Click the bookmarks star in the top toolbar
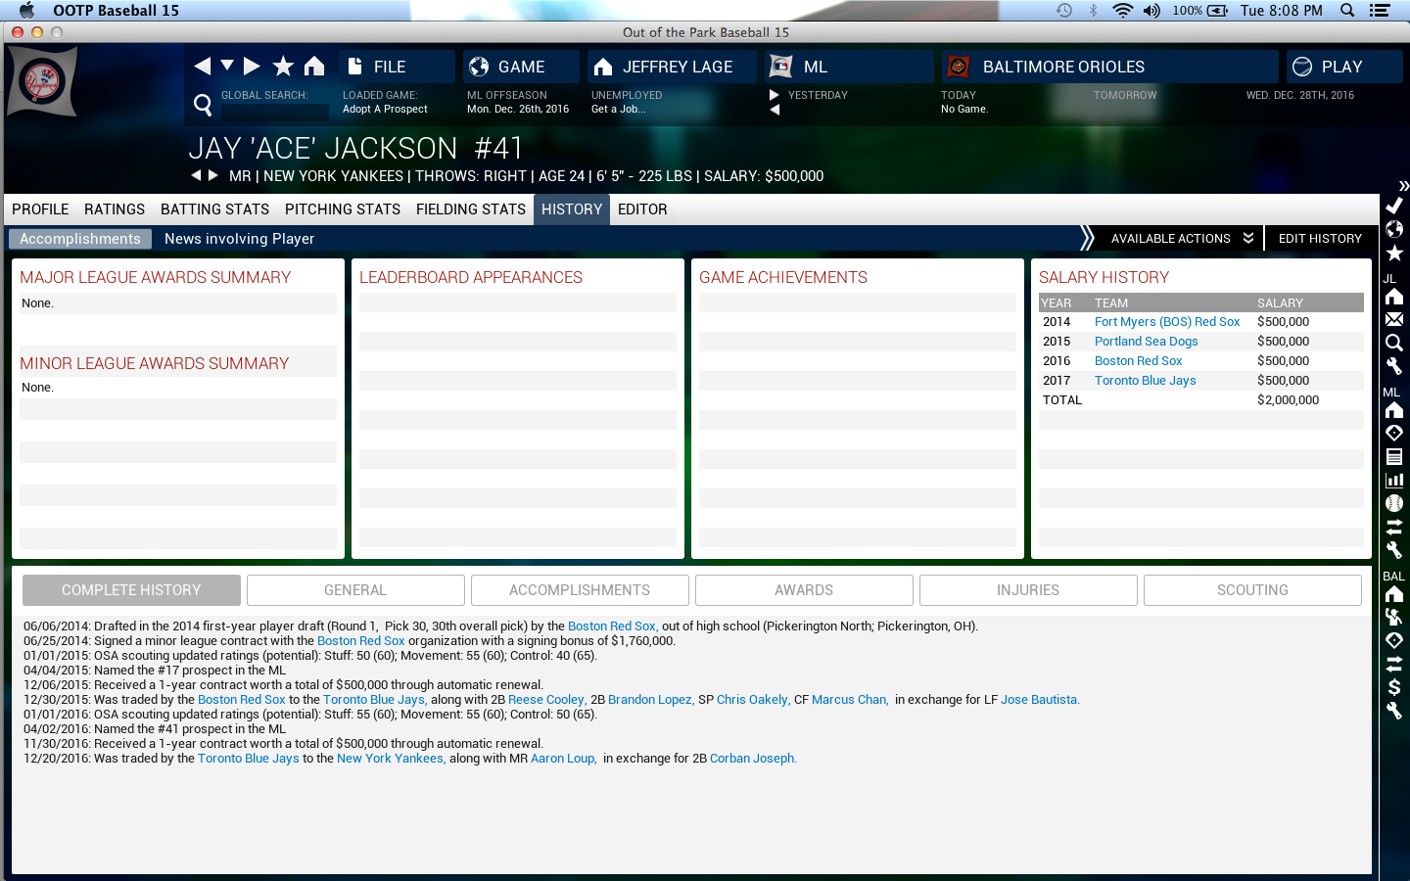The height and width of the screenshot is (881, 1410). (283, 67)
